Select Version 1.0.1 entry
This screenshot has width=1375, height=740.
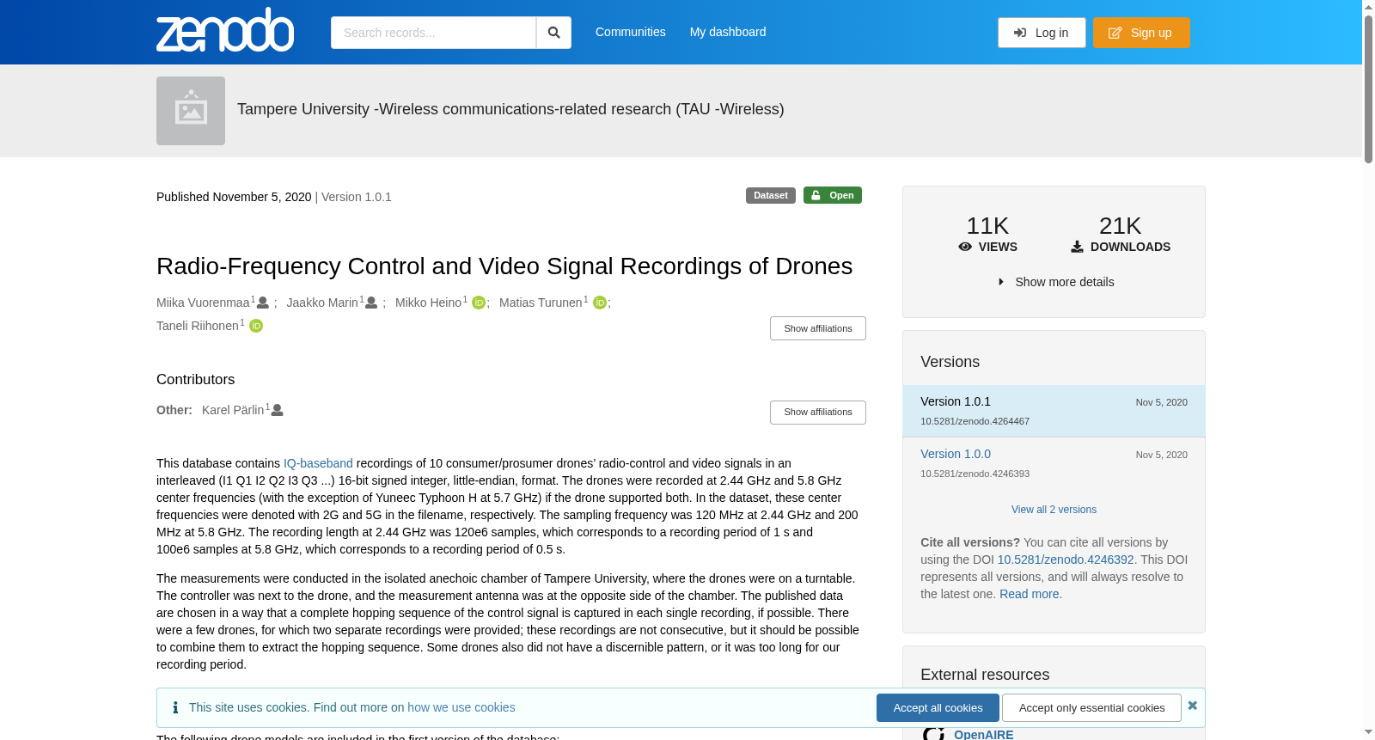pyautogui.click(x=1054, y=411)
